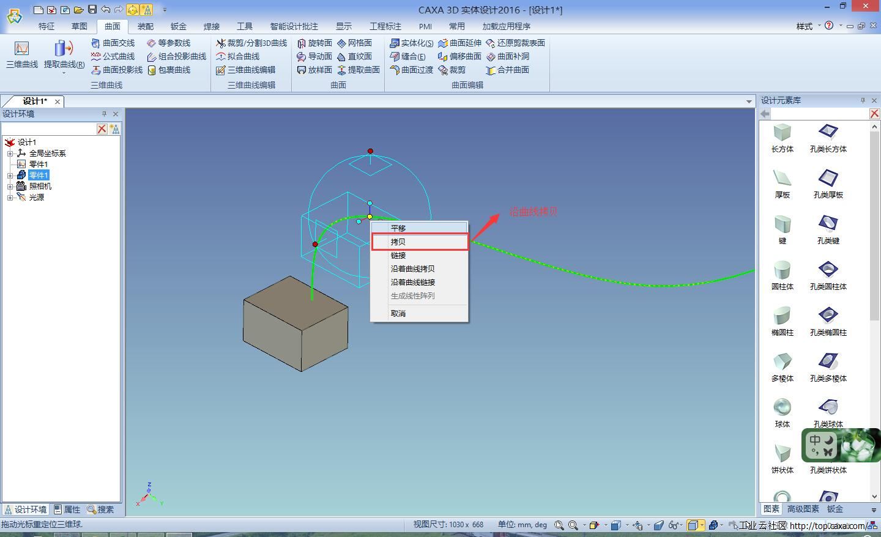Click the Save icon in quick access toolbar
The width and height of the screenshot is (881, 537).
coord(92,9)
